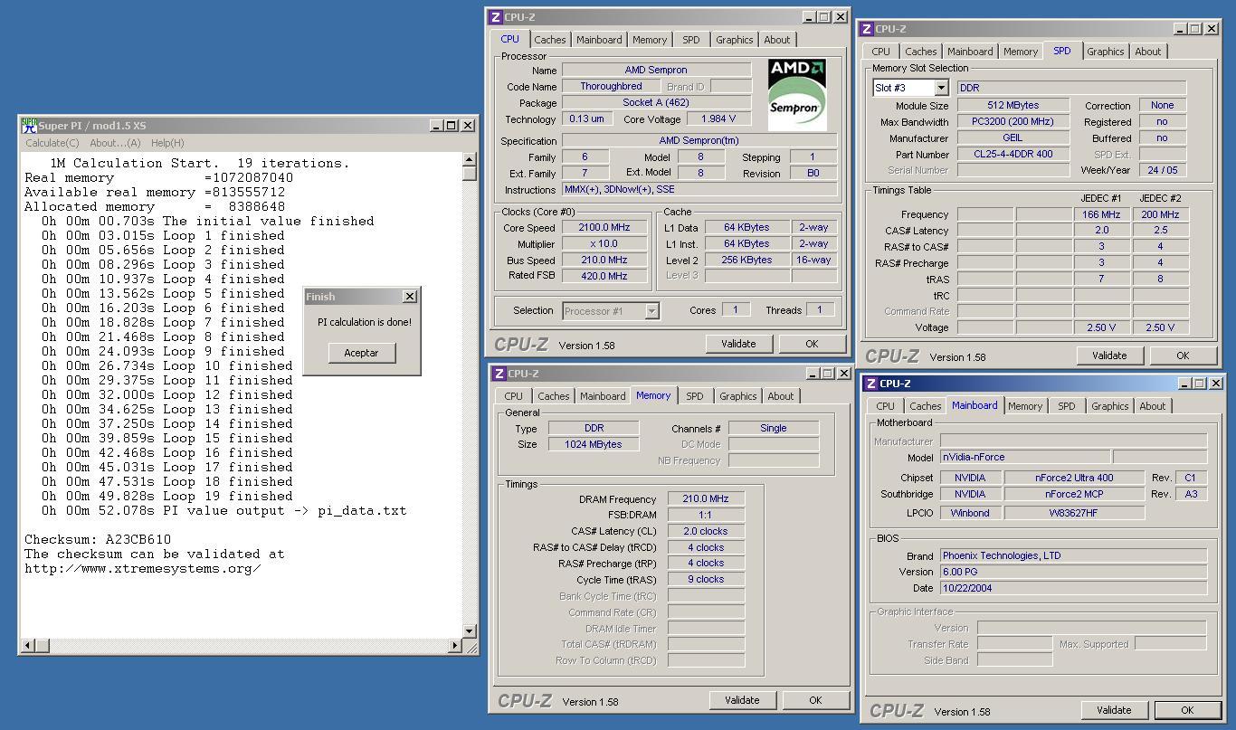Click the LPCIO W83627HF field
Screen dimensions: 1236x730
[1074, 513]
